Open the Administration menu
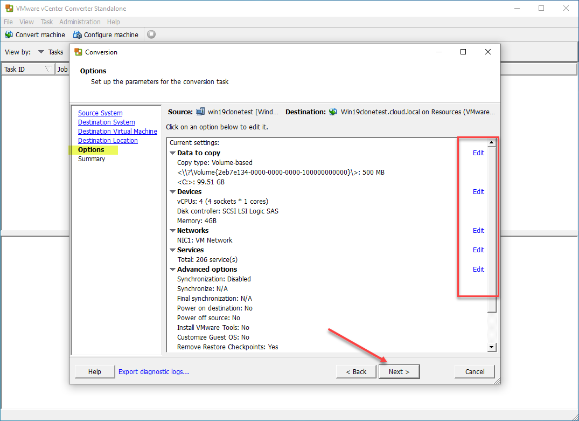Viewport: 579px width, 421px height. pos(80,22)
